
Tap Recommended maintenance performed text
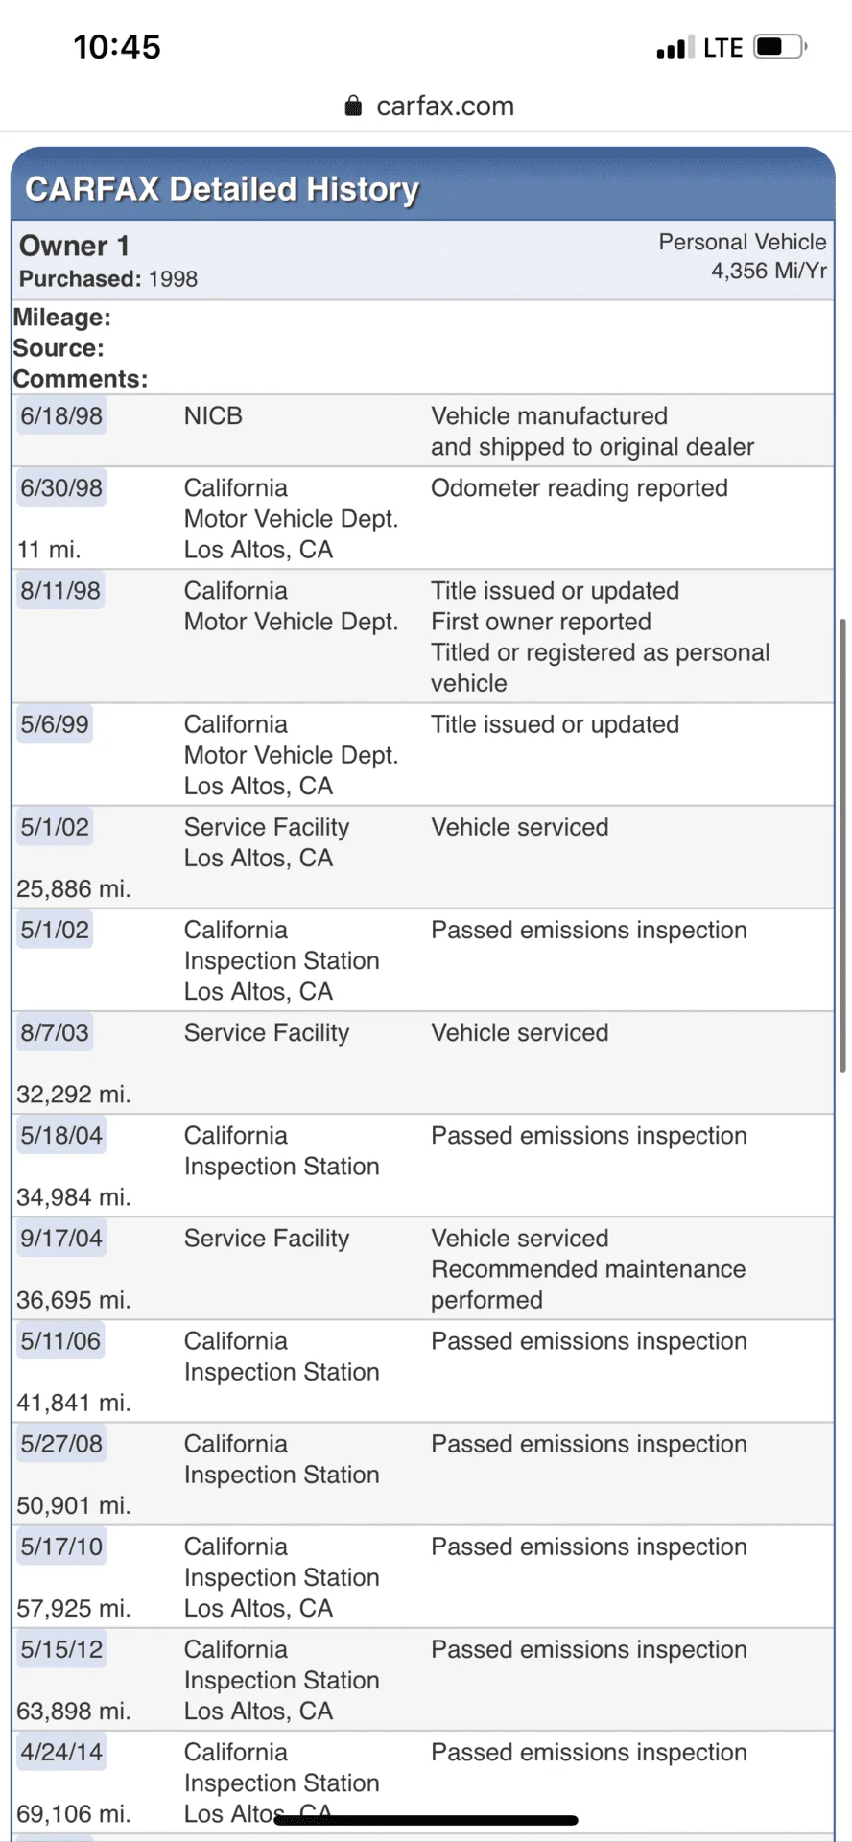588,1285
